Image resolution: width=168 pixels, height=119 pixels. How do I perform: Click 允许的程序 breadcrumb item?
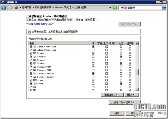point(80,7)
